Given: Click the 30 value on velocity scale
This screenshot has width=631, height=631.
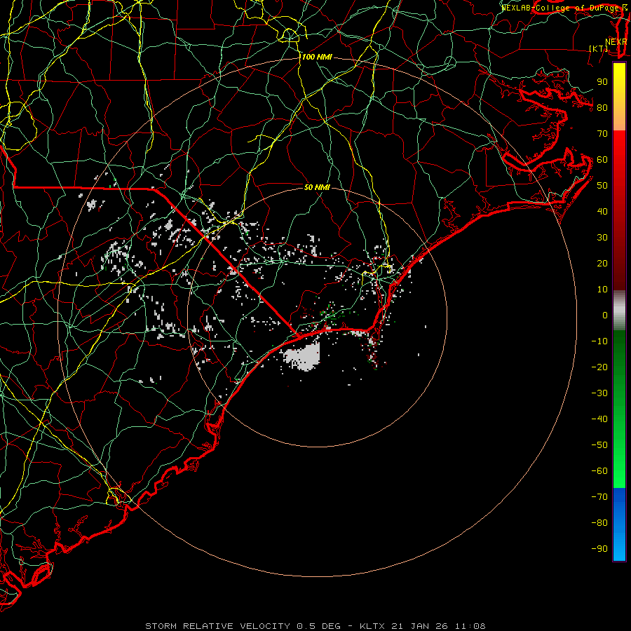Looking at the screenshot, I should click(602, 238).
